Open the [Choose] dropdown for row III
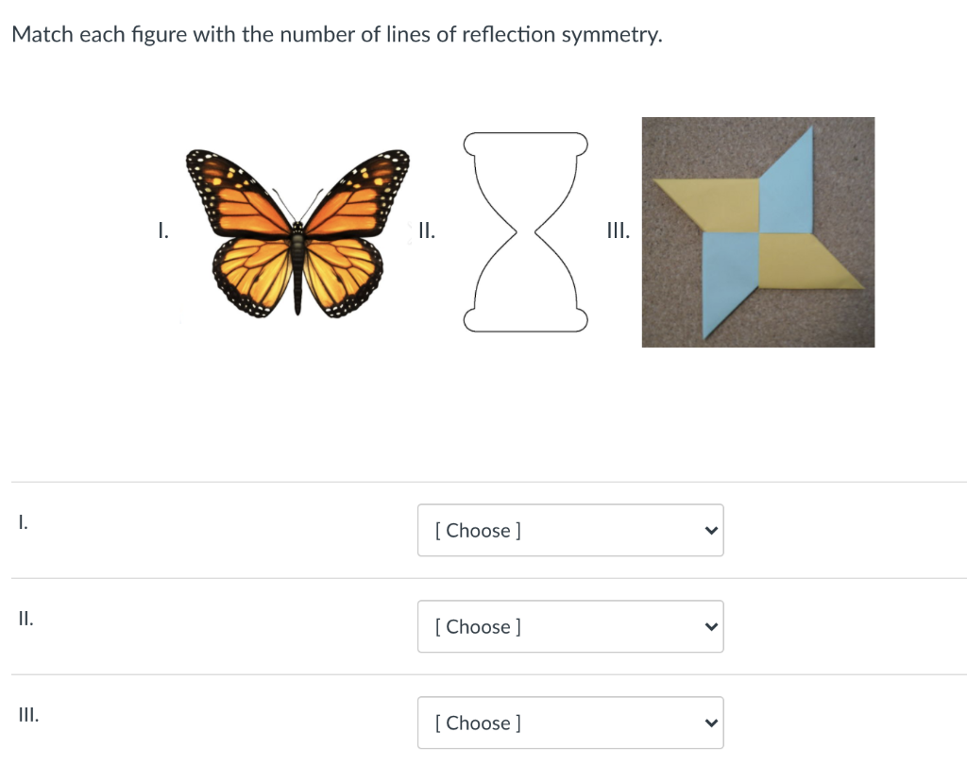Viewport: 967px width, 766px height. point(569,723)
